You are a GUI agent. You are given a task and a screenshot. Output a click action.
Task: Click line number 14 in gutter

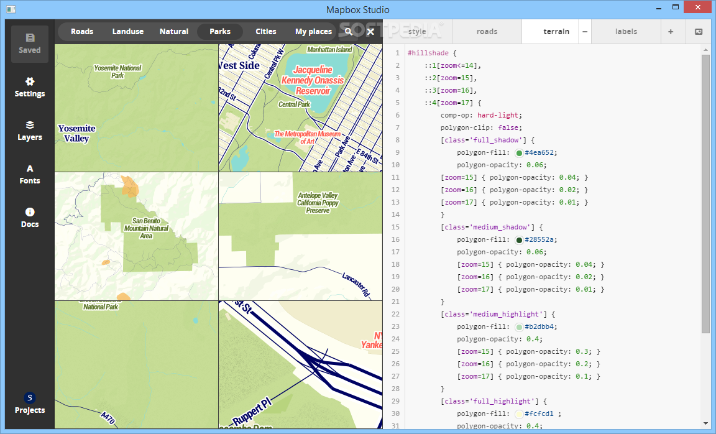pyautogui.click(x=395, y=215)
